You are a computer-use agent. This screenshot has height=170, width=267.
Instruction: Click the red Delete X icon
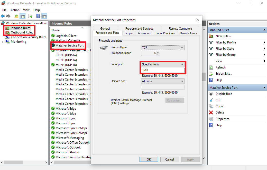pyautogui.click(x=211, y=112)
